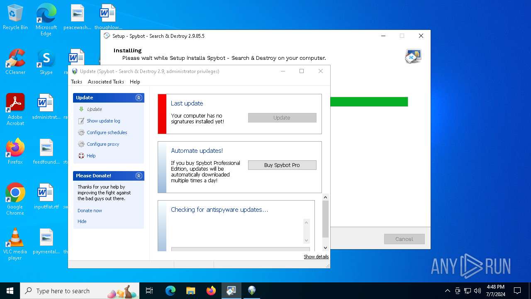Click the green installation progress bar
Image resolution: width=531 pixels, height=299 pixels.
(x=369, y=102)
